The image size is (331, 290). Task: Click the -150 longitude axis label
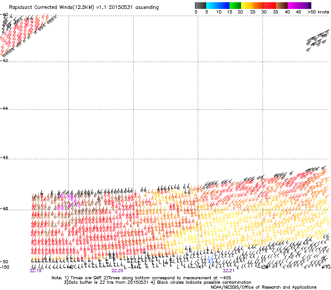pos(4,267)
